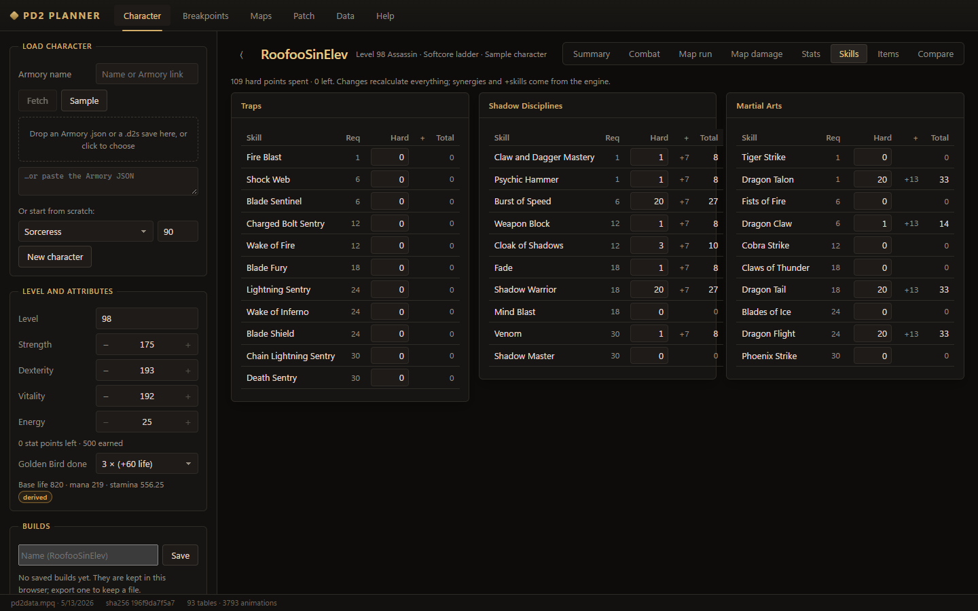This screenshot has height=611, width=978.
Task: Select the Stats tab
Action: click(811, 54)
